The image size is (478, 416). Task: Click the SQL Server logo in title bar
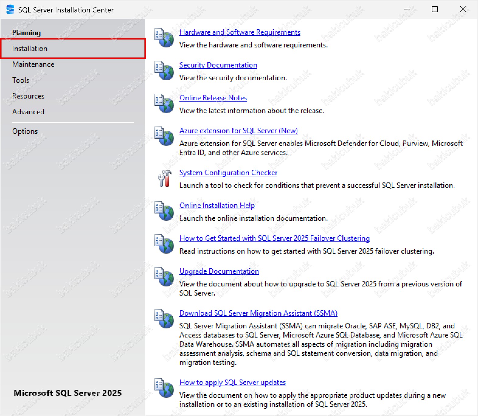point(10,10)
